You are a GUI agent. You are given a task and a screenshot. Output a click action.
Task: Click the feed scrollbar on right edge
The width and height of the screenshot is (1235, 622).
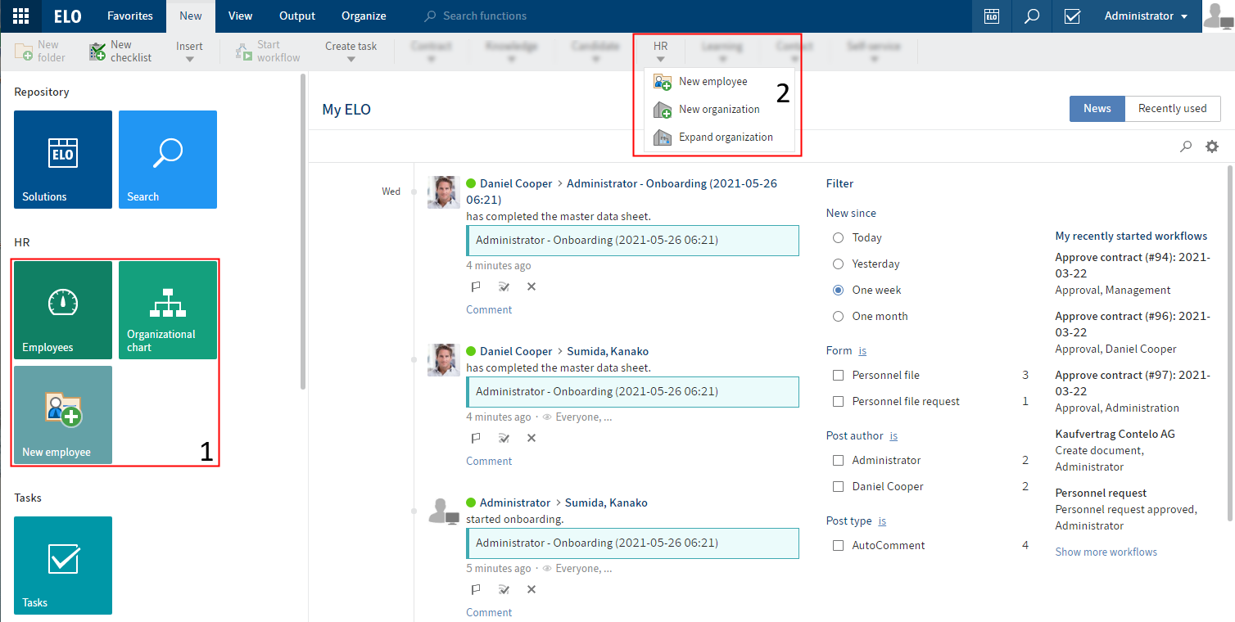(x=1229, y=344)
